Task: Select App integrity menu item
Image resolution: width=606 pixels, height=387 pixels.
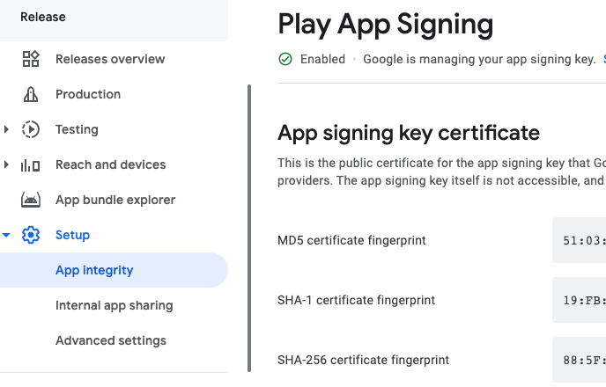Action: coord(94,270)
